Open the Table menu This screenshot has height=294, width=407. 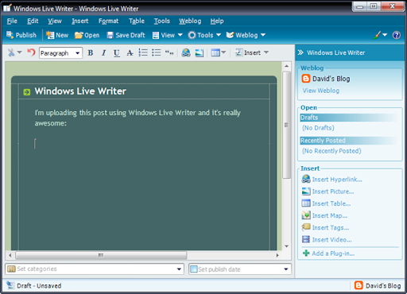(x=137, y=21)
